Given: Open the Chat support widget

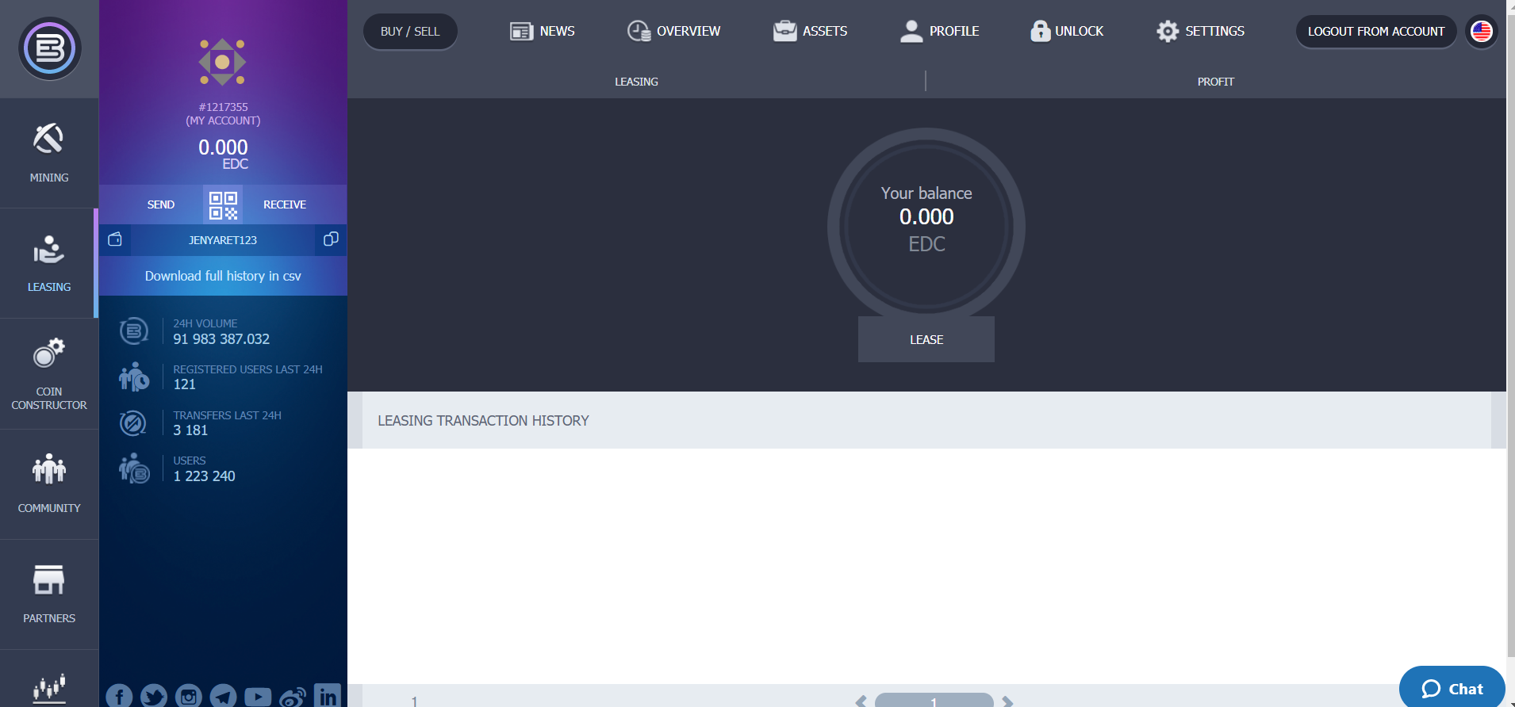Looking at the screenshot, I should (1452, 688).
